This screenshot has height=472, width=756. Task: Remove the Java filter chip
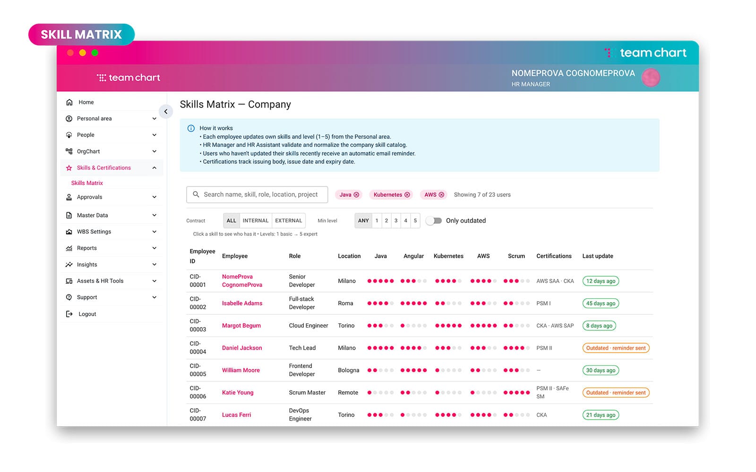coord(356,194)
